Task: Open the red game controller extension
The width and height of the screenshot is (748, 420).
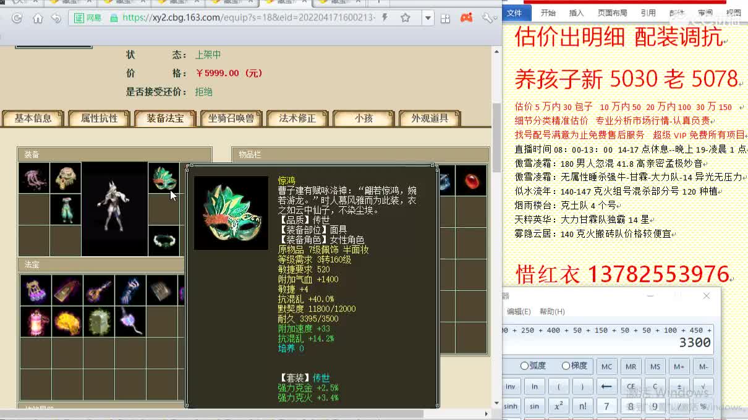Action: click(x=466, y=18)
